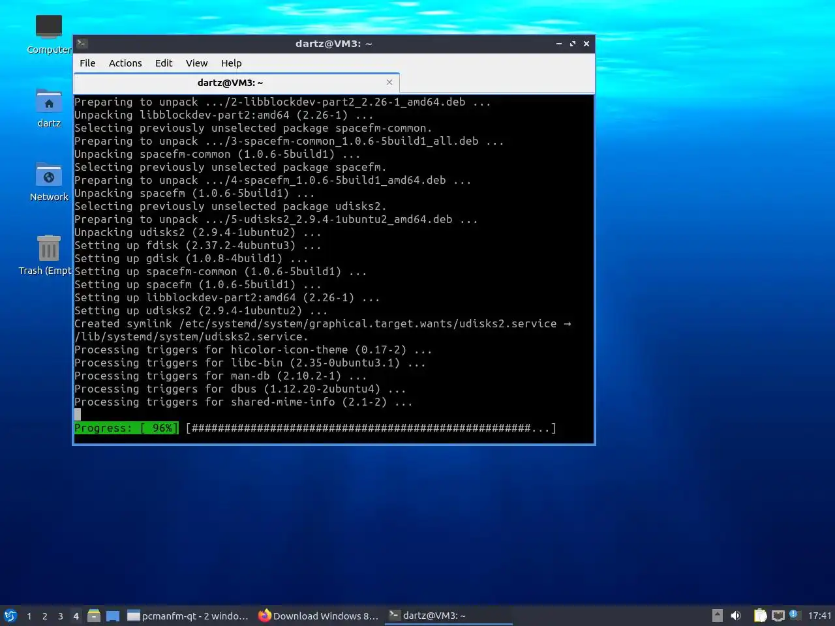The width and height of the screenshot is (835, 626).
Task: Click the clock showing 17:41
Action: (819, 616)
